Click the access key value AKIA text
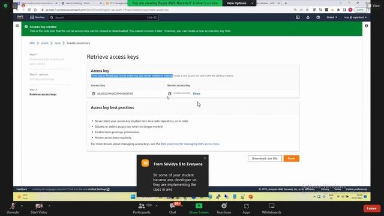Screen dimensions: 384x216 115,94
